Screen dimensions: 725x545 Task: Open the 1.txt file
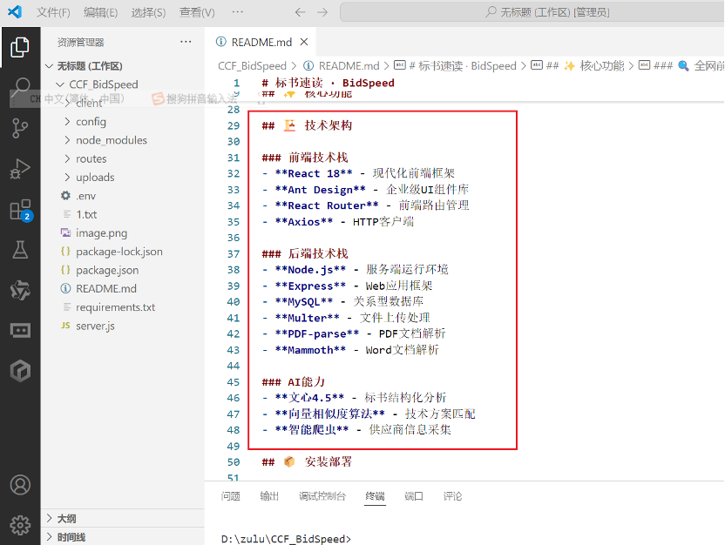123,214
